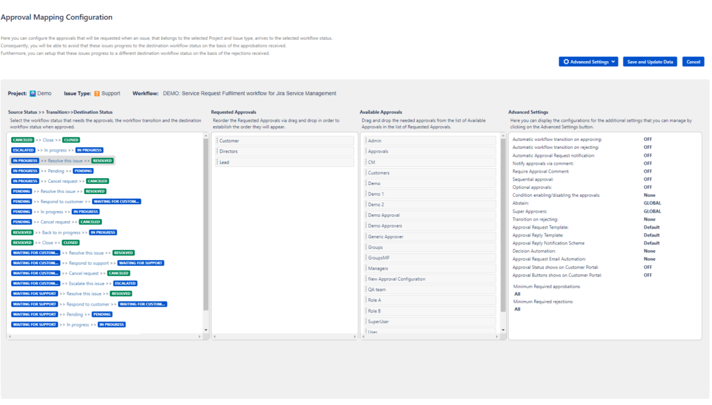This screenshot has height=405, width=712.
Task: Select WAITING FOR SUPPORT >> Resolve this issue
Action: click(72, 294)
